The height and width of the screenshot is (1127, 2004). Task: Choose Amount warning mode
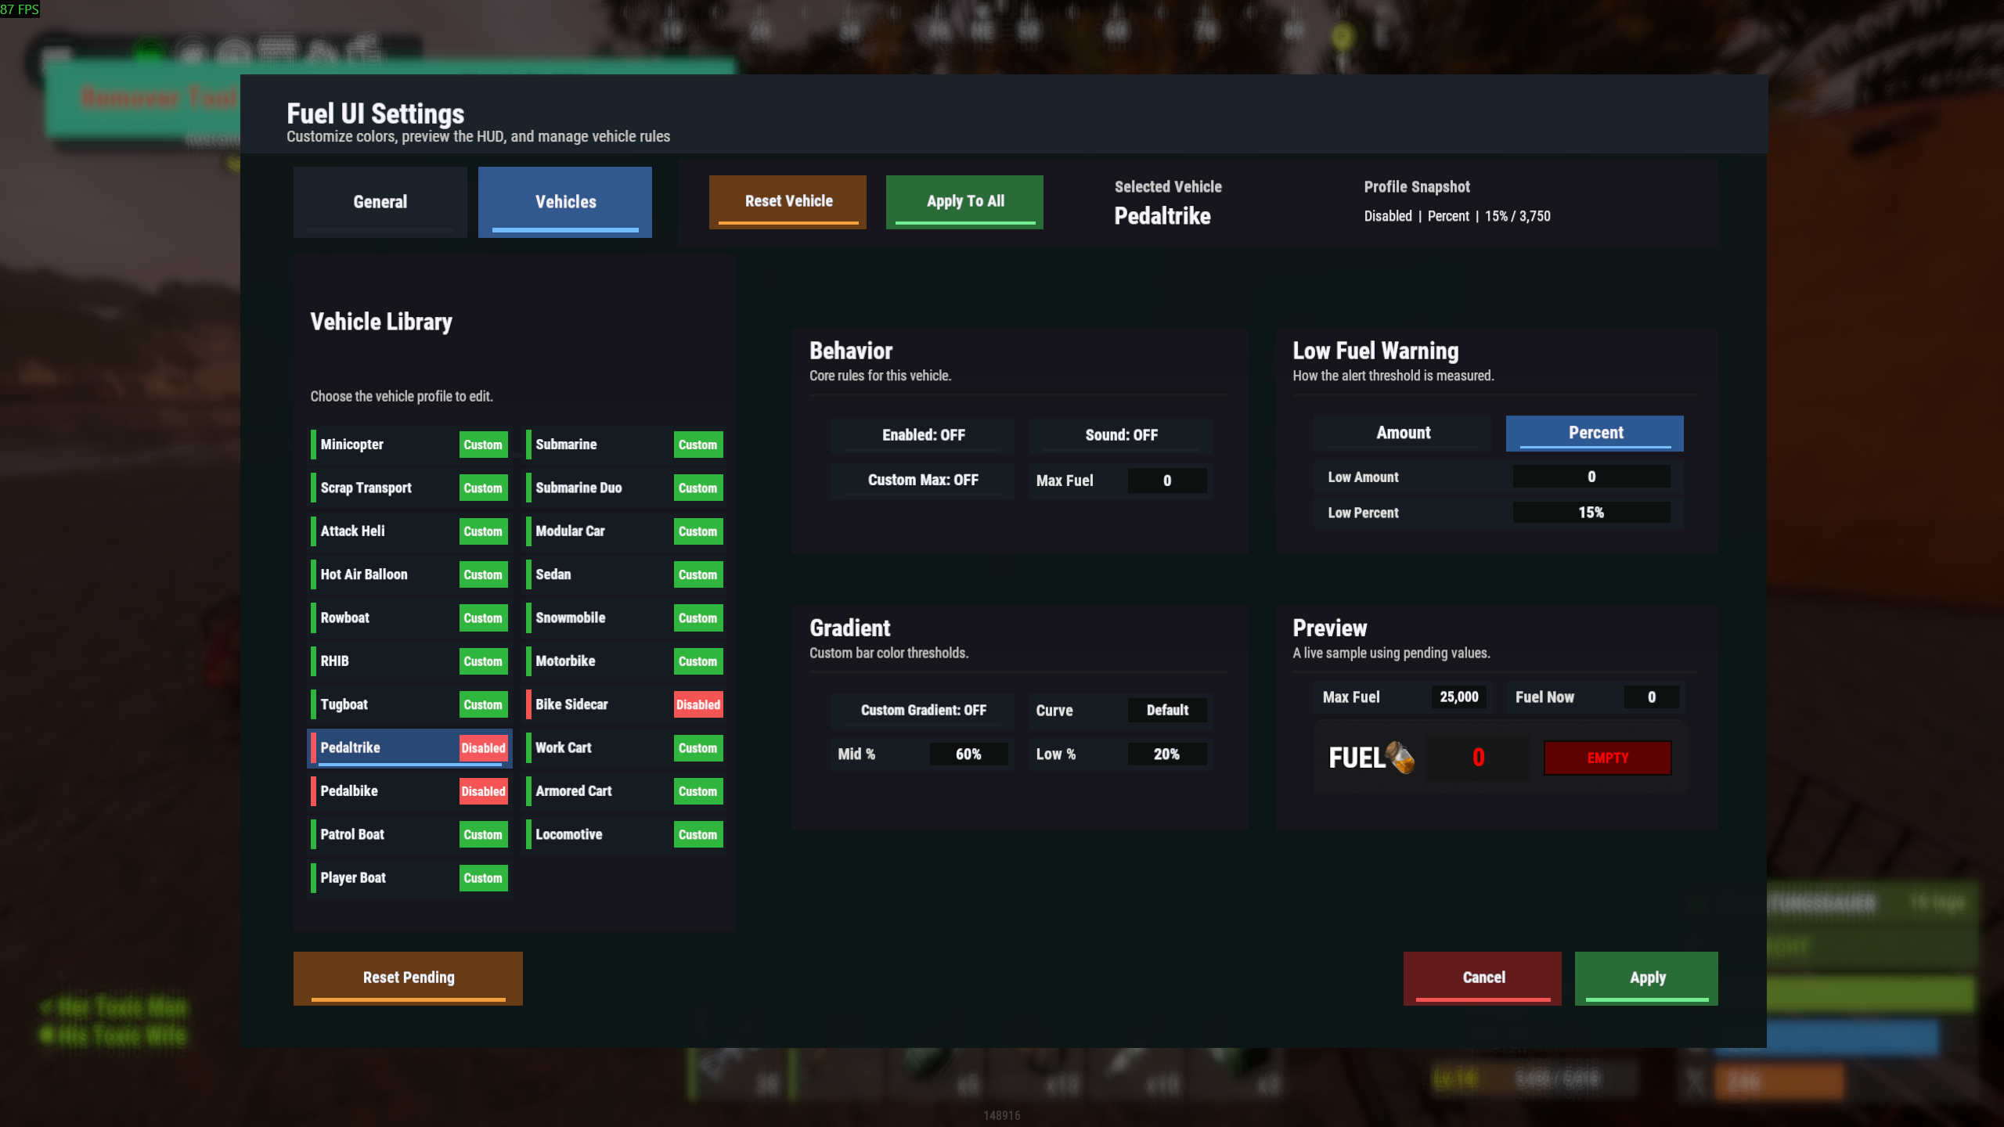tap(1403, 433)
